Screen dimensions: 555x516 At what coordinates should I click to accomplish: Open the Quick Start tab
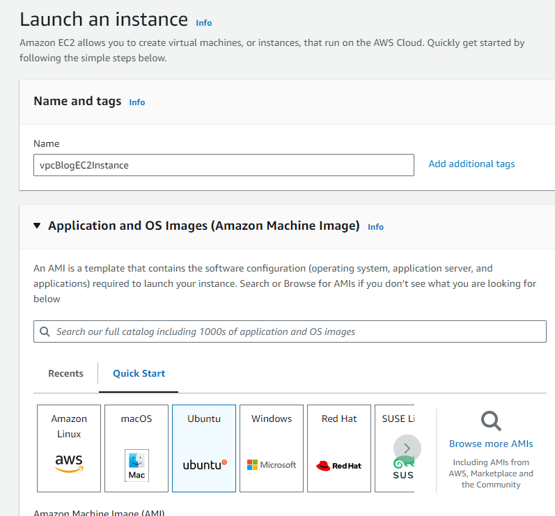(139, 373)
